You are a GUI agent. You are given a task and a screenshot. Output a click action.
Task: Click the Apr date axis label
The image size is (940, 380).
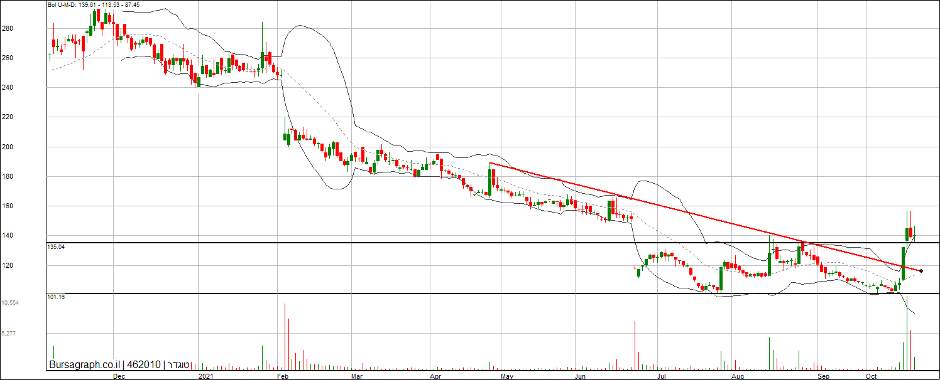point(435,376)
